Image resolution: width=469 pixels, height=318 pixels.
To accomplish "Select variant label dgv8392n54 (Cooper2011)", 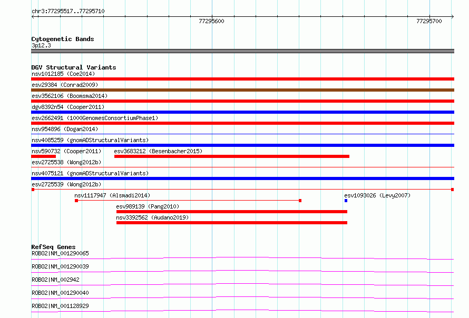I will 68,107.
